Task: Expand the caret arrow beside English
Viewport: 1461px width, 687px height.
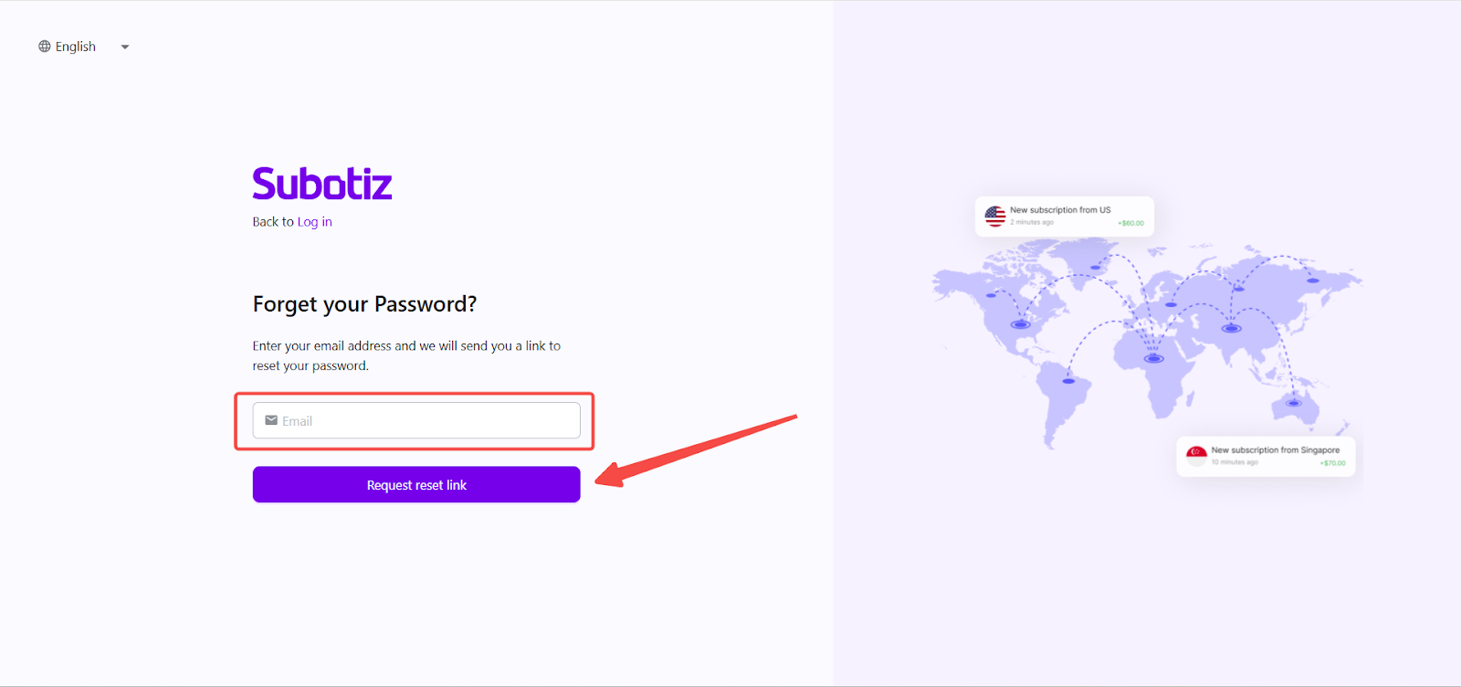Action: [125, 47]
